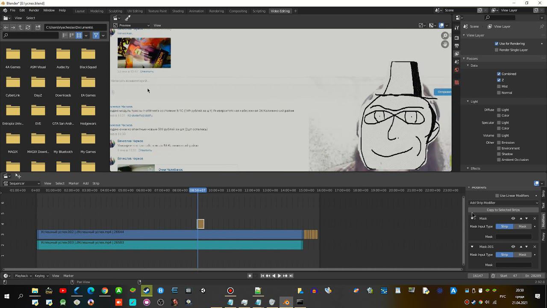Open the Preview view type dropdown

coord(131,25)
